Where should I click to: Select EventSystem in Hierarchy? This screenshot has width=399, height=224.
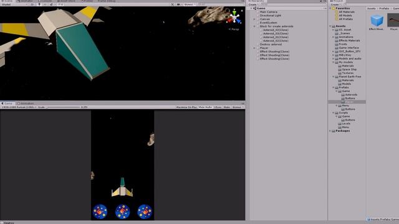[268, 22]
